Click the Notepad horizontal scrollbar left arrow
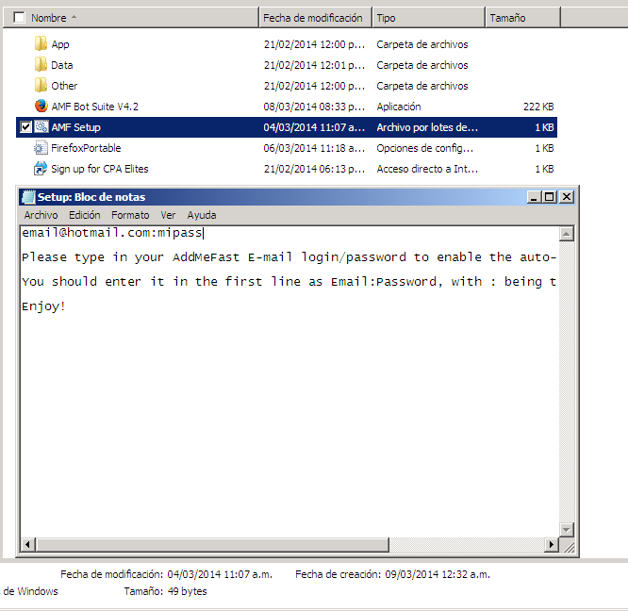The height and width of the screenshot is (611, 628). [x=27, y=545]
